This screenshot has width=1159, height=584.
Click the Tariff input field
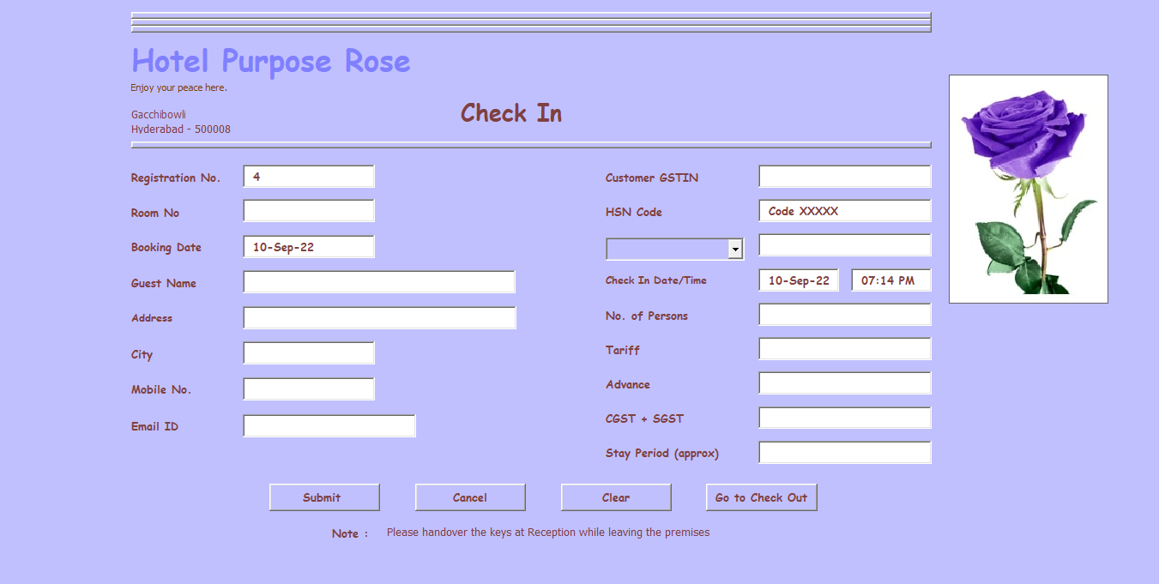point(844,349)
